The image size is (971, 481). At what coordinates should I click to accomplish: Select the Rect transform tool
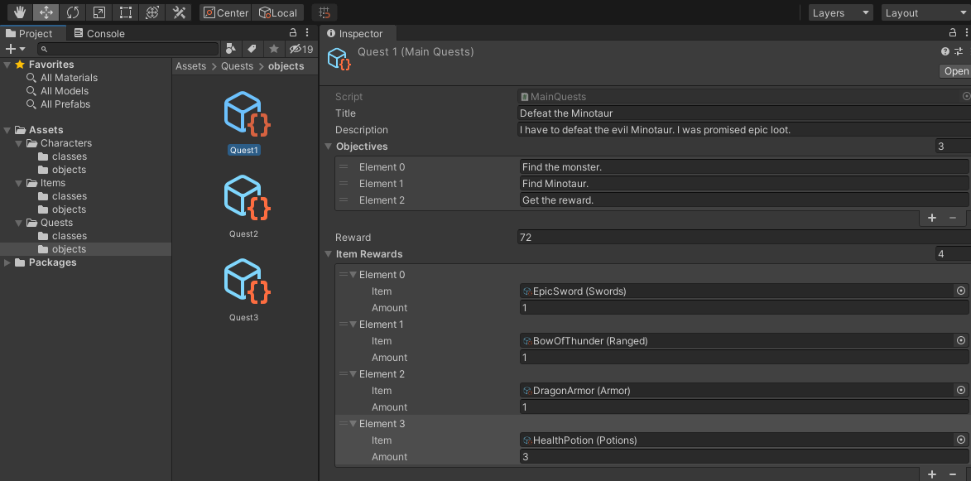[x=125, y=12]
